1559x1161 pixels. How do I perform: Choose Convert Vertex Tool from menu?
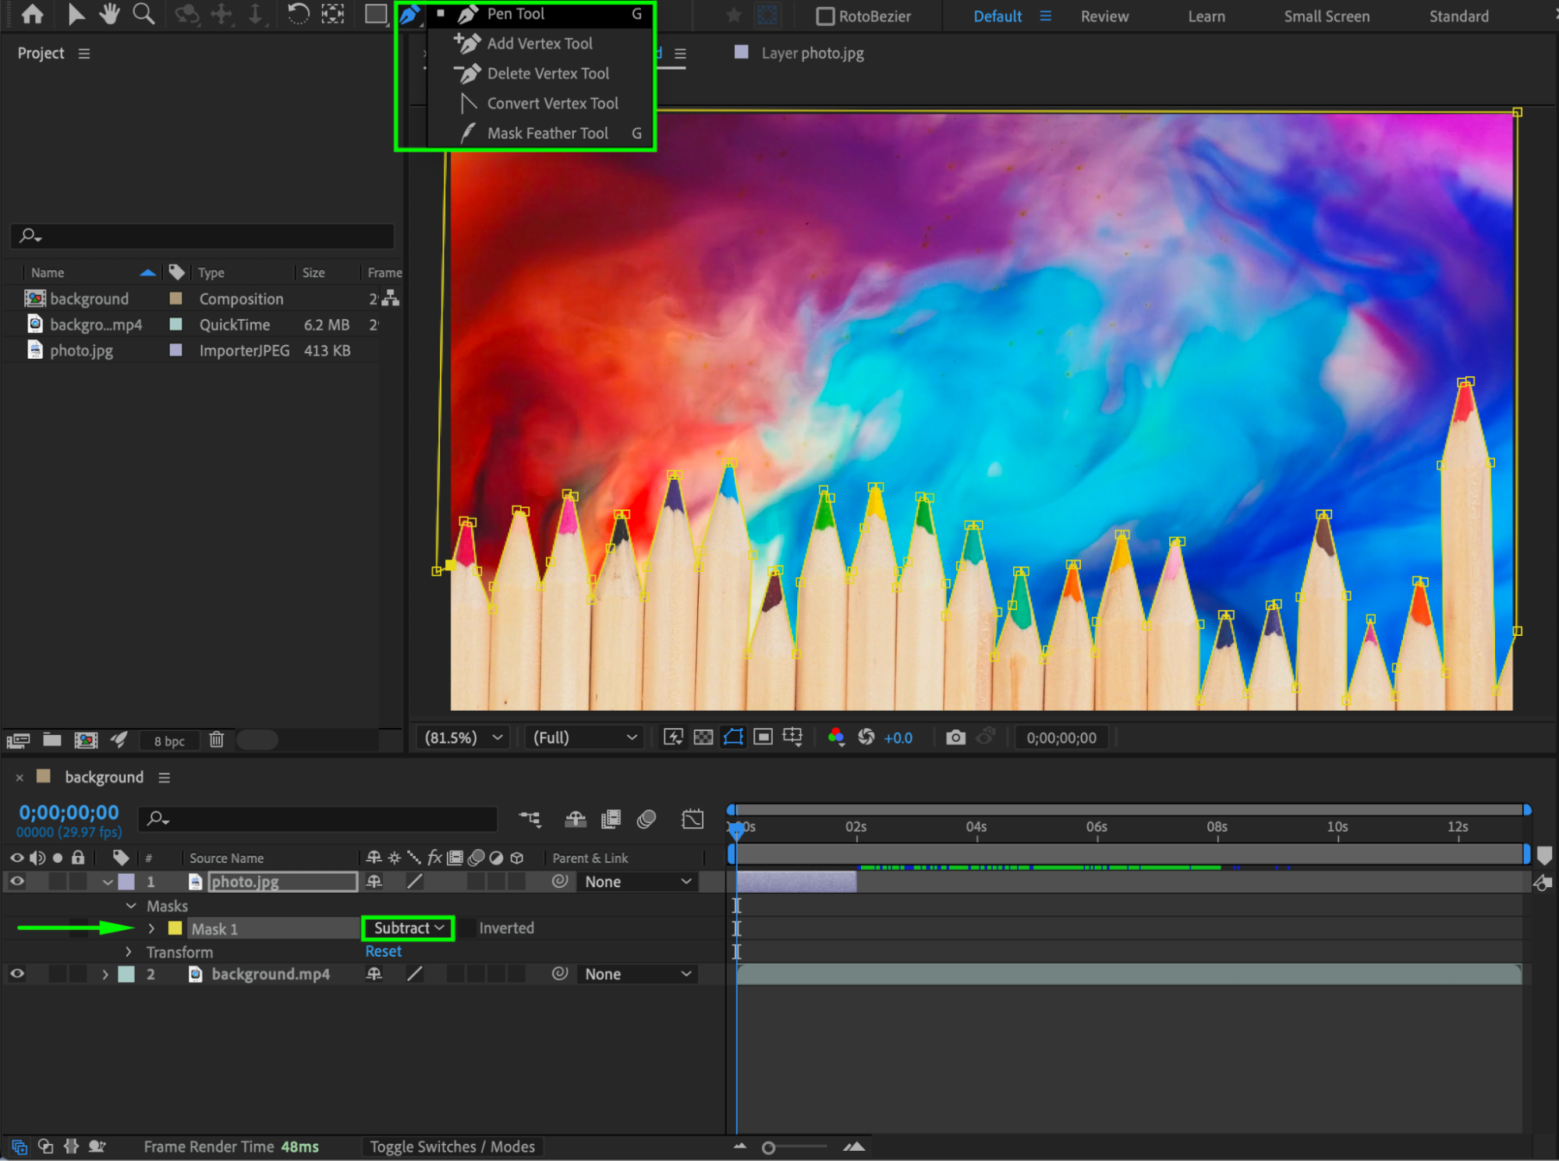click(x=551, y=103)
